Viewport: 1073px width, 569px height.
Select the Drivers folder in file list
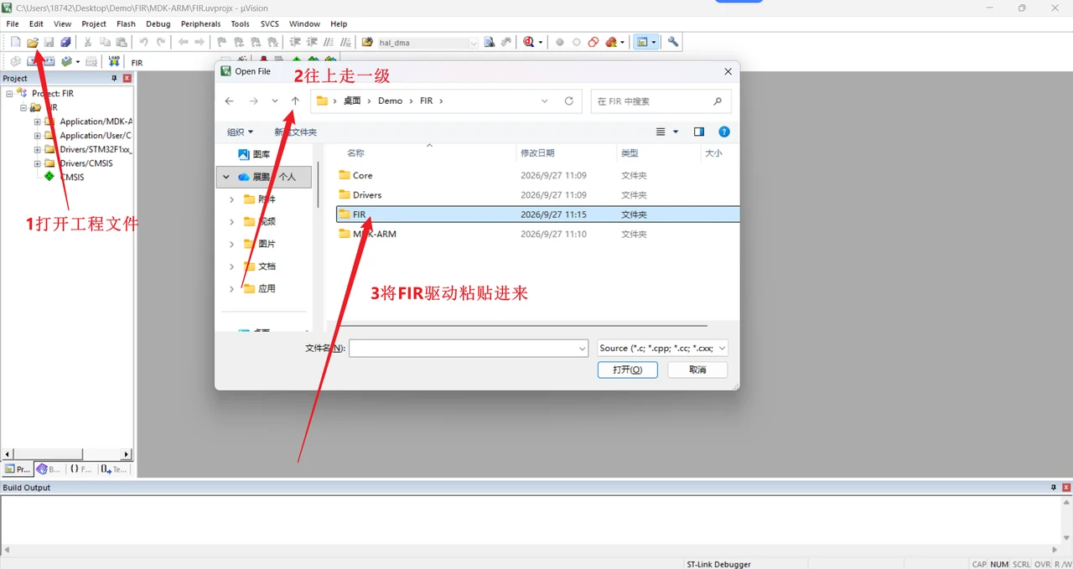coord(538,194)
